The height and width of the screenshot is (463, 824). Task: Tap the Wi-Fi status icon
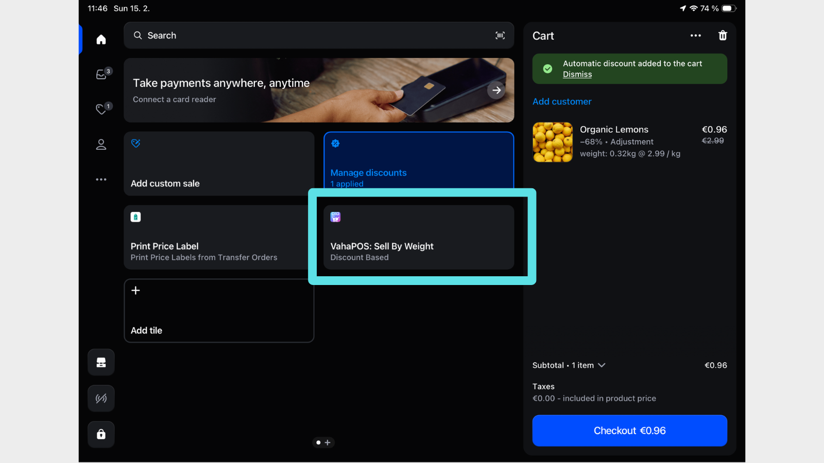pyautogui.click(x=693, y=8)
